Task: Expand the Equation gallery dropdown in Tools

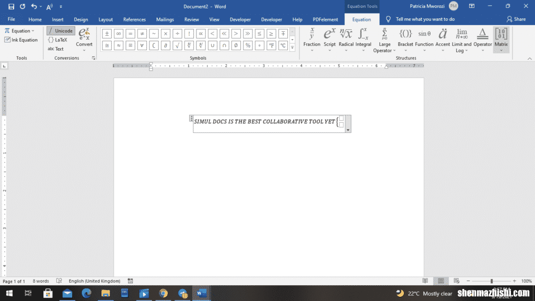Action: (x=33, y=31)
